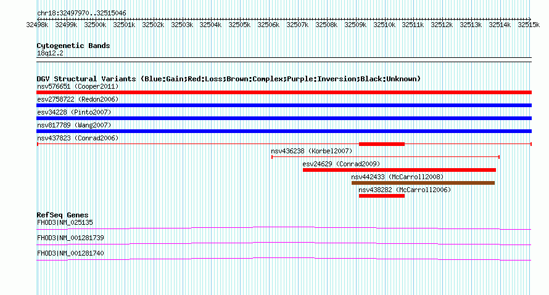This screenshot has height=295, width=549.
Task: Click the 32503k ruler tick label
Action: [x=182, y=25]
